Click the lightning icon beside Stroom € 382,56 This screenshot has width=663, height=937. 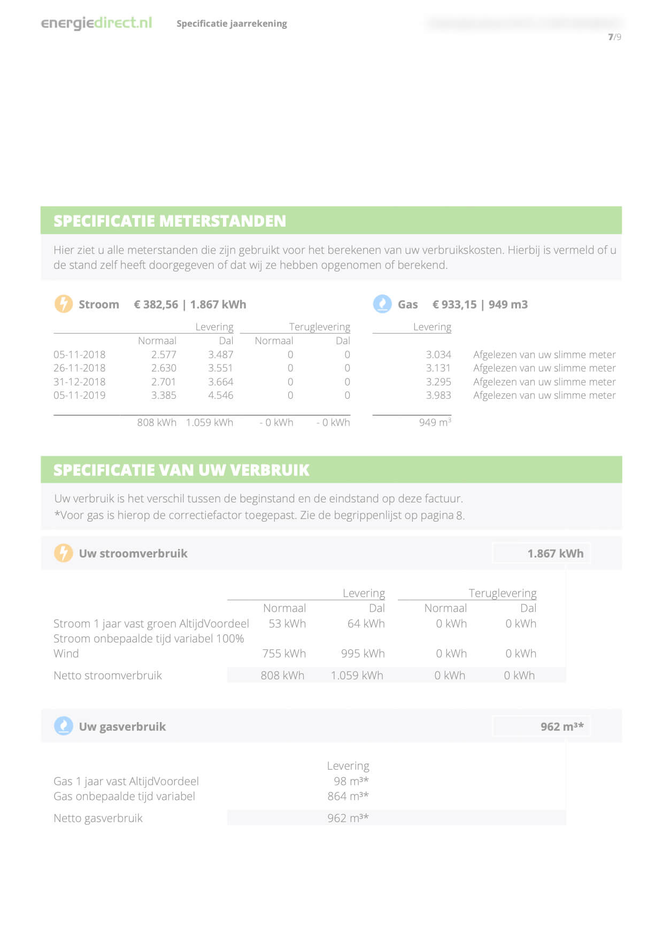click(x=63, y=304)
